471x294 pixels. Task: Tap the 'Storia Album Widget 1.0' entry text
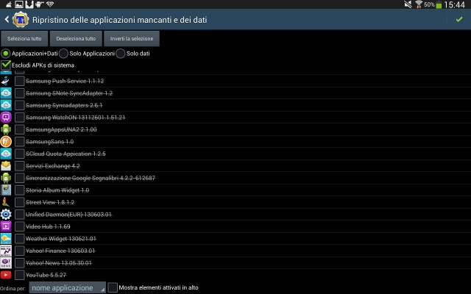57,190
